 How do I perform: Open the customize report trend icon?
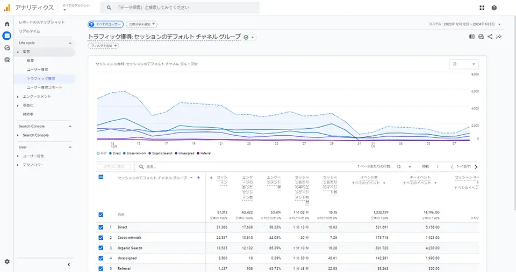(x=499, y=37)
